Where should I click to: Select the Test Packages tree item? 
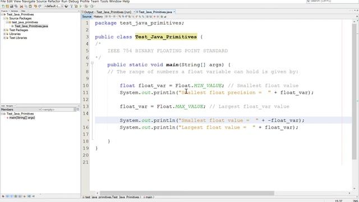(19, 30)
